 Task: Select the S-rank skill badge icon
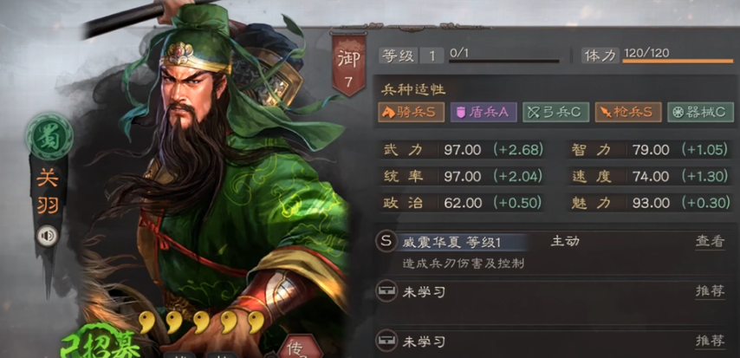[386, 242]
